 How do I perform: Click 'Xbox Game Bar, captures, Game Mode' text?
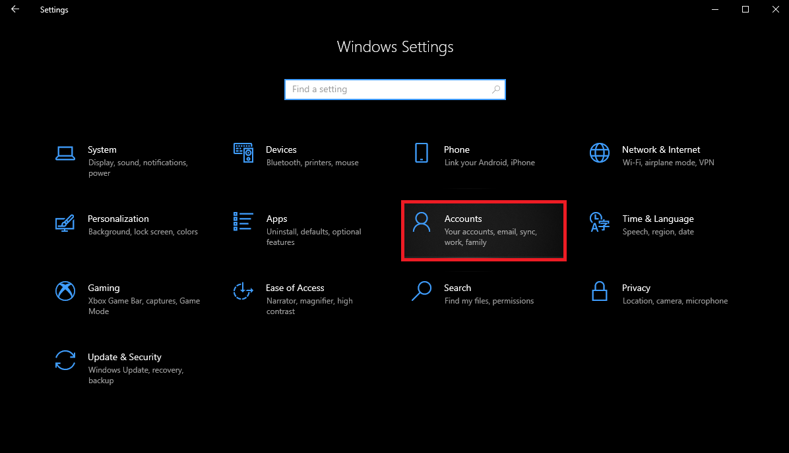pyautogui.click(x=144, y=306)
